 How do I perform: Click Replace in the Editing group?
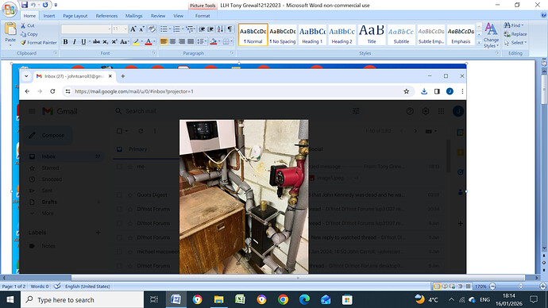(515, 34)
